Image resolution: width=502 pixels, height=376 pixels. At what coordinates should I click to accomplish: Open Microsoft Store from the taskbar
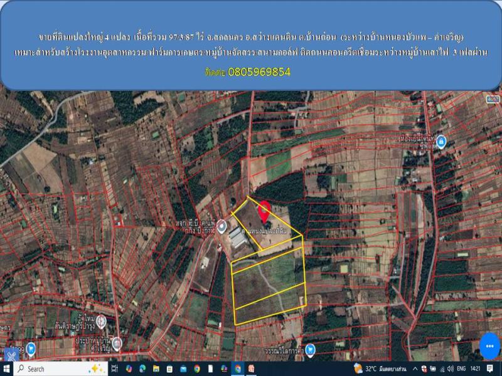(x=169, y=369)
